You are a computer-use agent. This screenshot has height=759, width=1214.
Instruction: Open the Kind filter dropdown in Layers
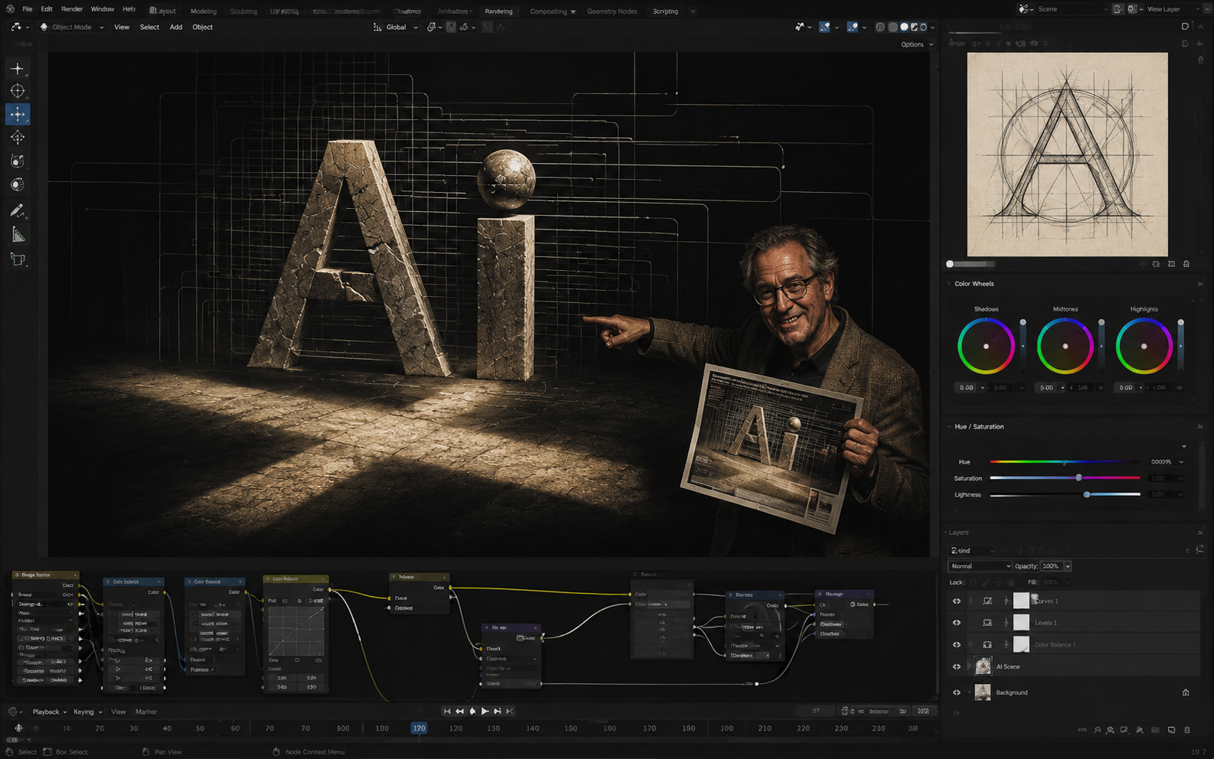point(972,550)
